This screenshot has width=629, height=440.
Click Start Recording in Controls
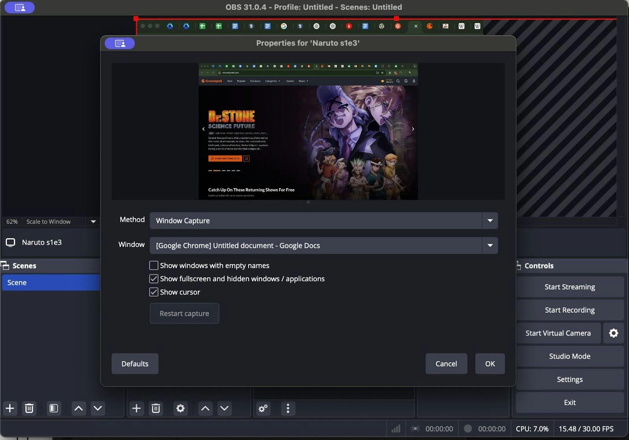tap(570, 310)
